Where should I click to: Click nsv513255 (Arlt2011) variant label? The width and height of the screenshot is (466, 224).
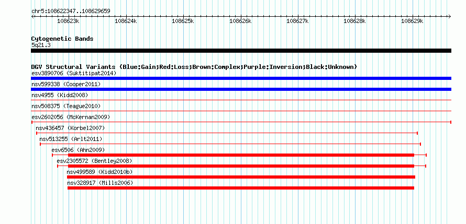click(71, 139)
